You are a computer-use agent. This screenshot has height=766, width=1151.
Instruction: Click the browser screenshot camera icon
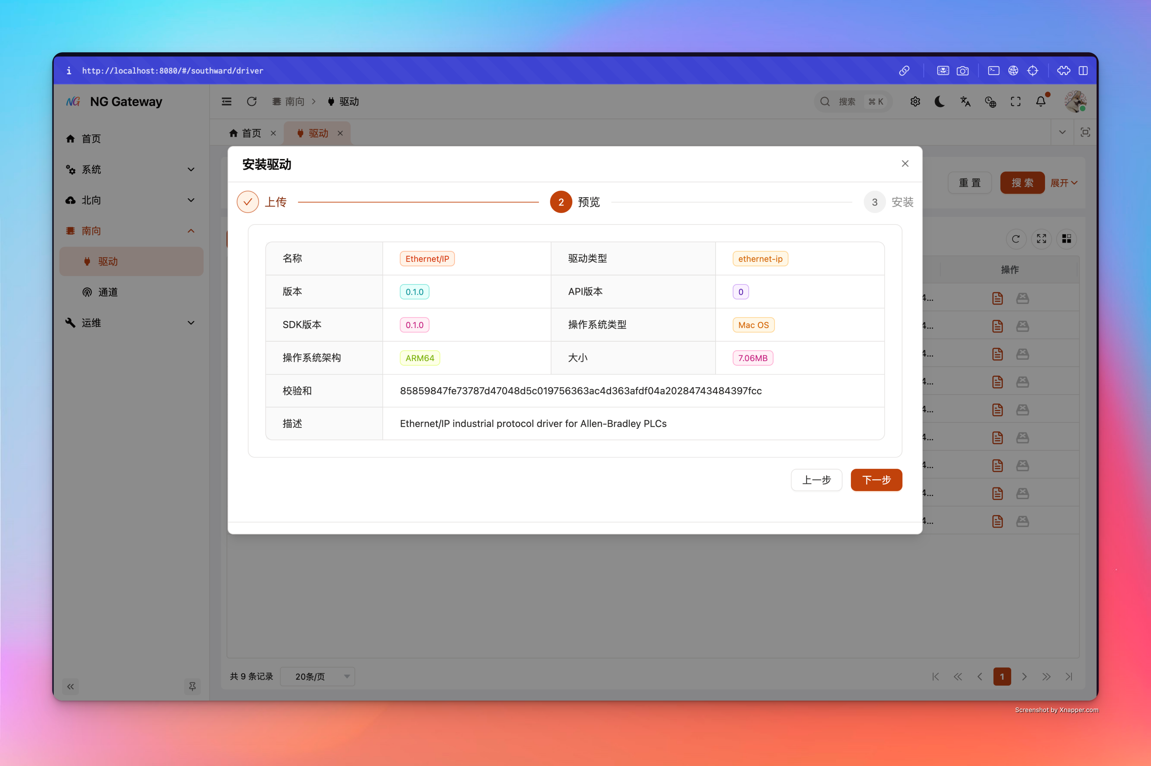962,71
